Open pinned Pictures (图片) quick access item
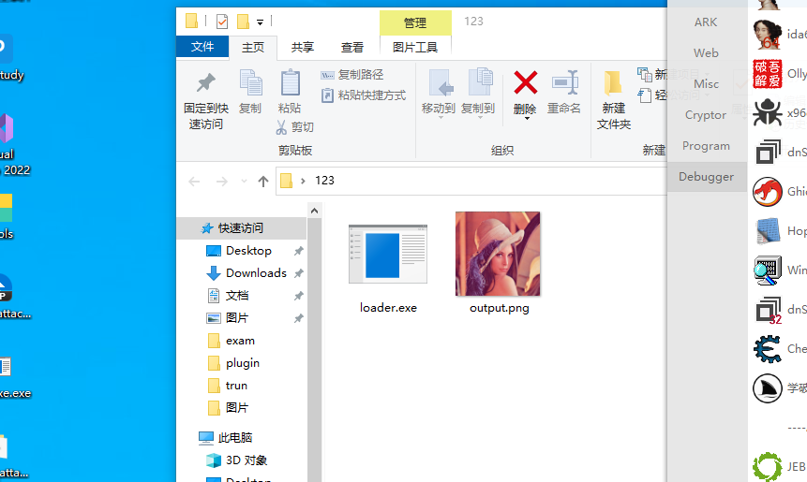This screenshot has height=482, width=807. click(237, 318)
